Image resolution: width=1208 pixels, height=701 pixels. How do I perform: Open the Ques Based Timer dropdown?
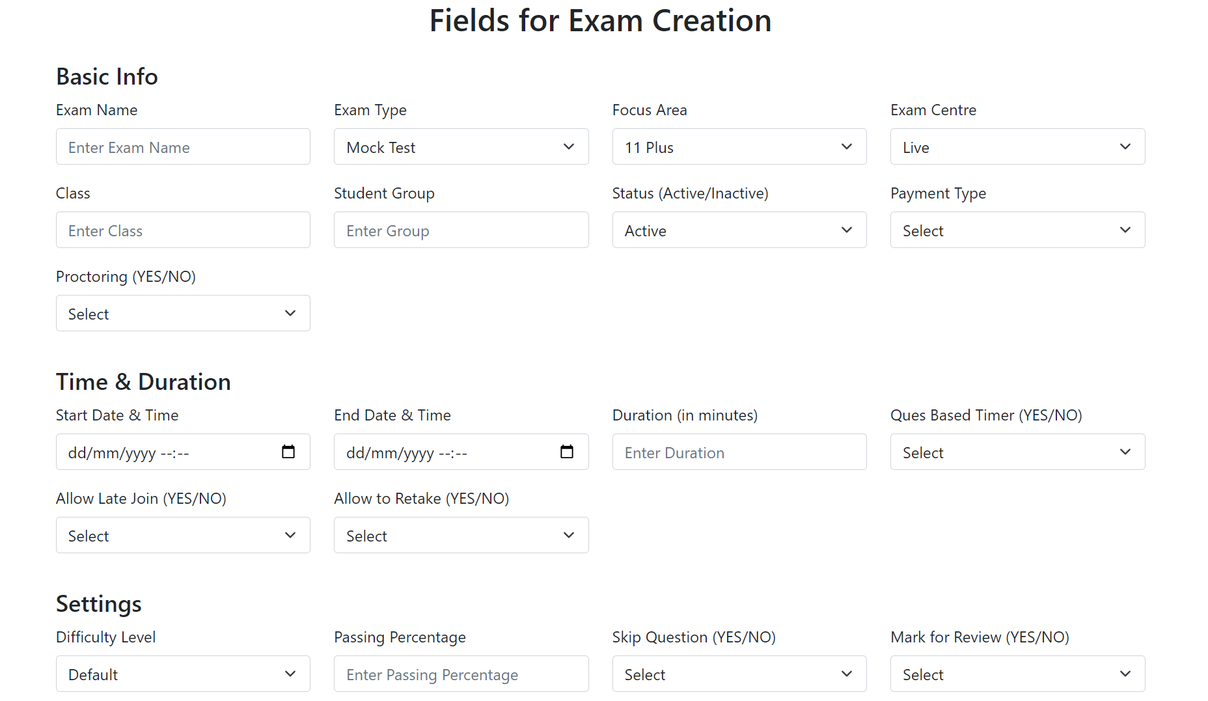point(1017,452)
